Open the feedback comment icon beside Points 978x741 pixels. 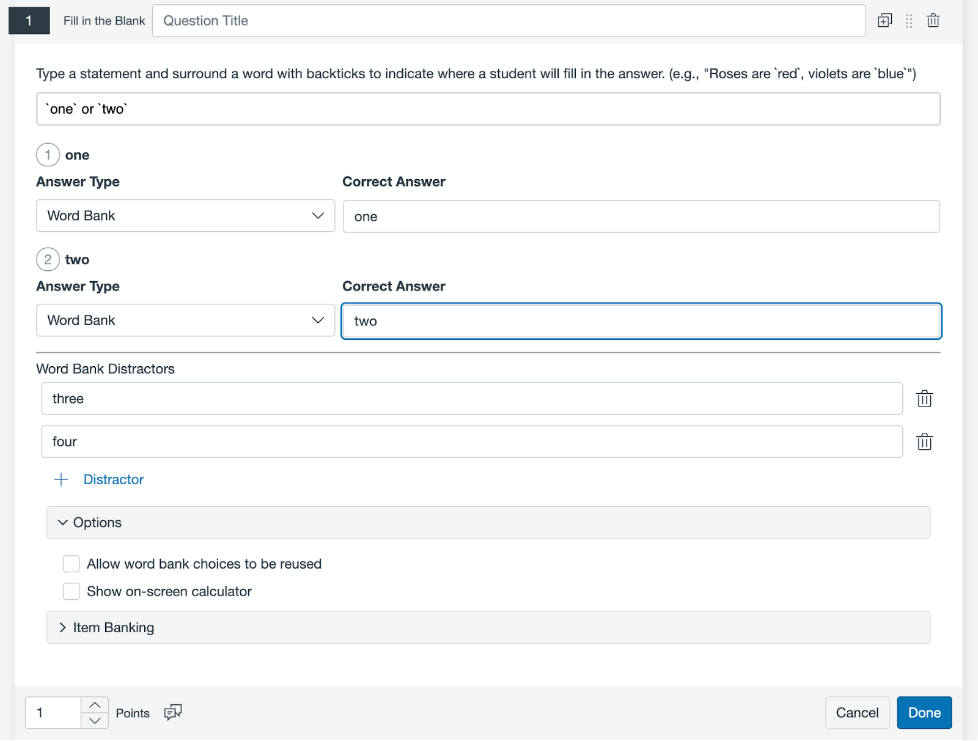coord(173,712)
